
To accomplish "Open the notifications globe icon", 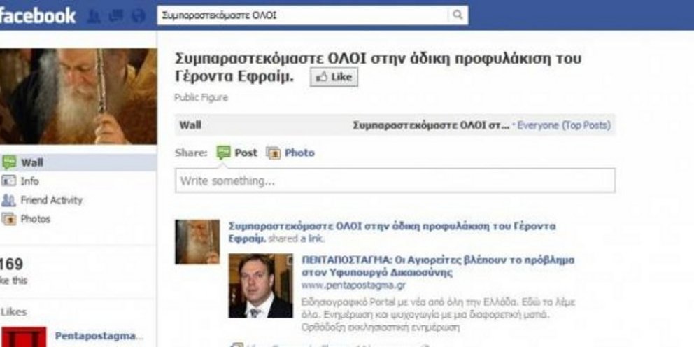I will tap(139, 16).
